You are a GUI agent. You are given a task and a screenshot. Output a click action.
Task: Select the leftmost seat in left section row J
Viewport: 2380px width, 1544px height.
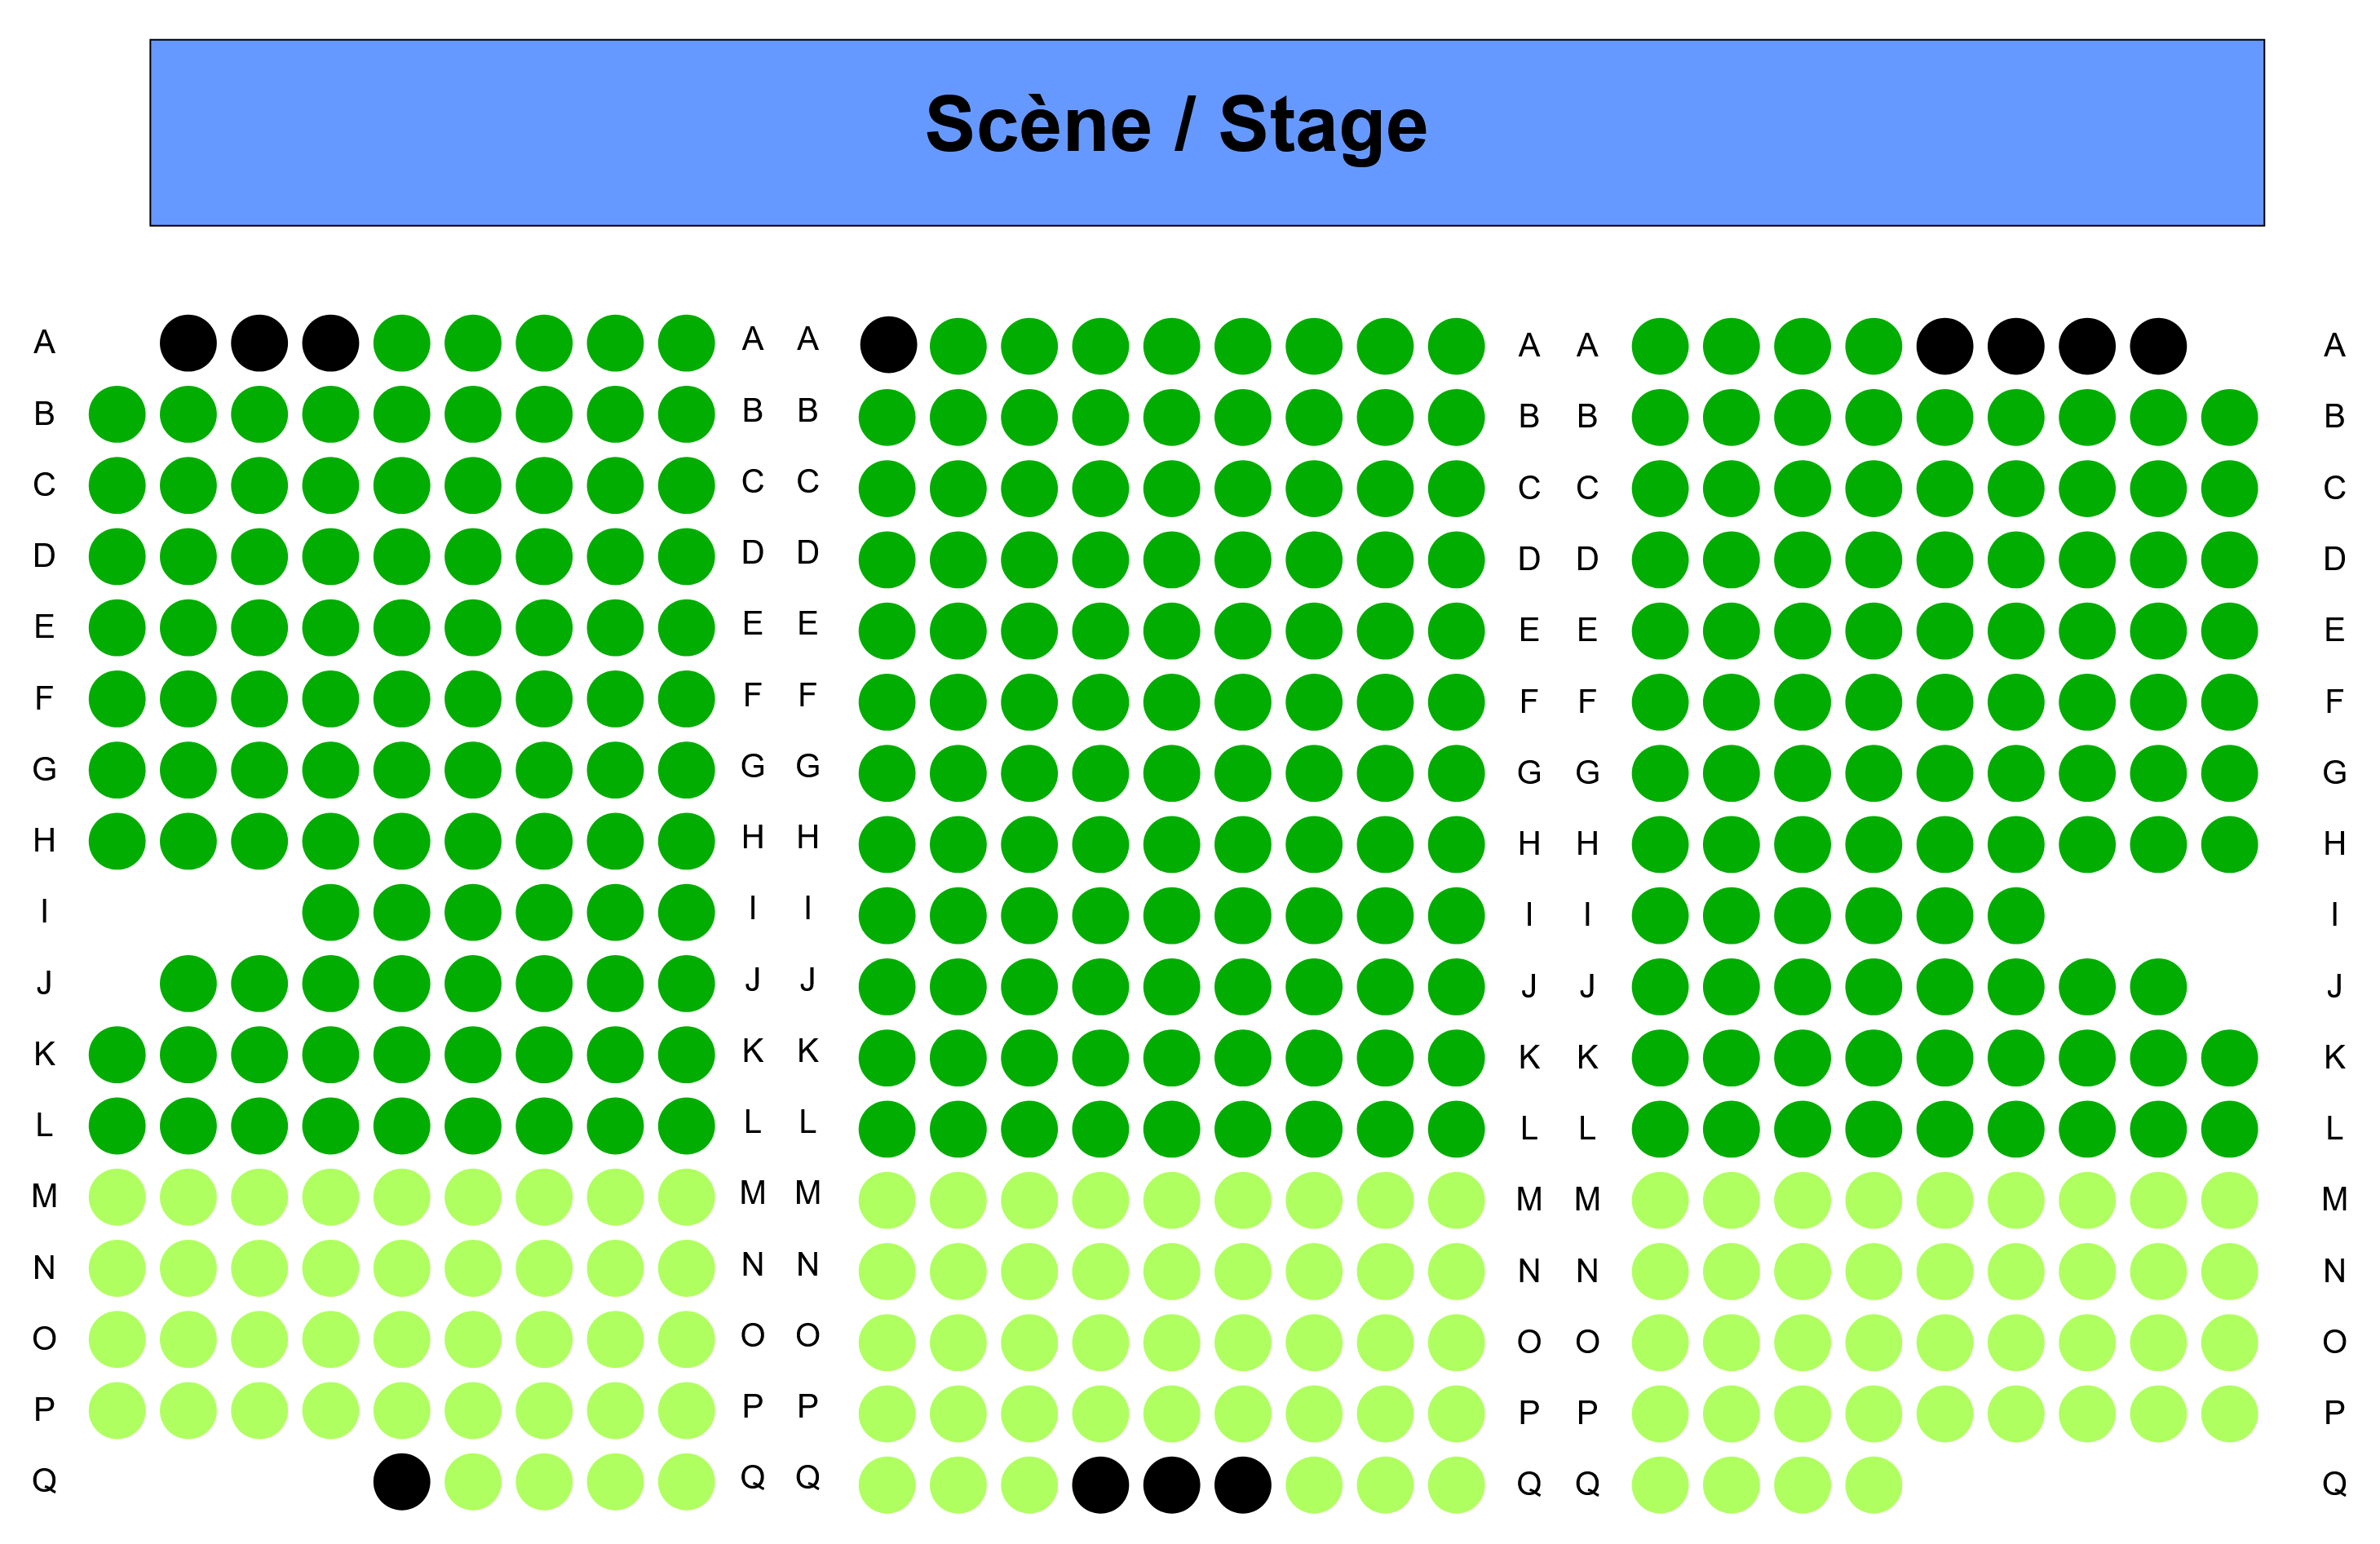click(188, 983)
